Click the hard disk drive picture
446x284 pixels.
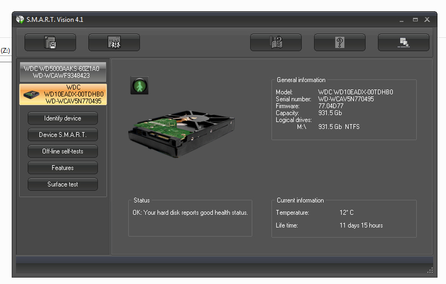pos(181,133)
